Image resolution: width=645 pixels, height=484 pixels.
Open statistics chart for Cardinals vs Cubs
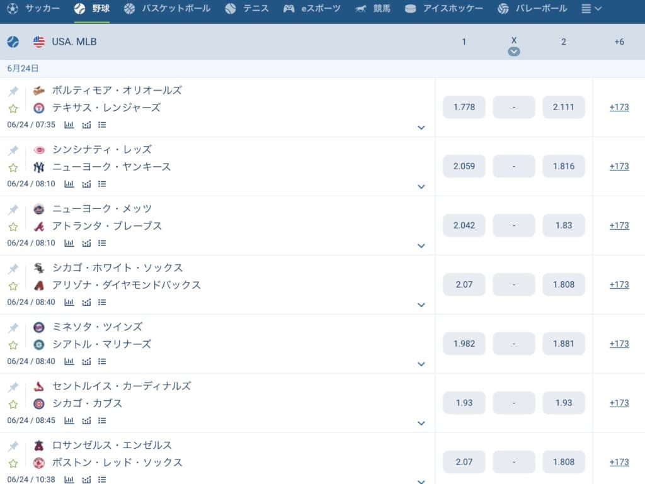(x=69, y=420)
